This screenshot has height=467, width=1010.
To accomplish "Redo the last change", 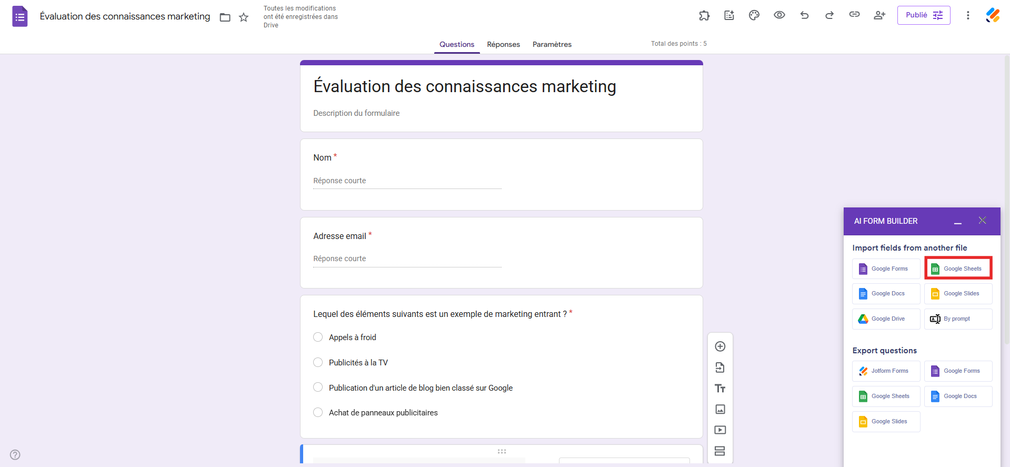I will [x=829, y=15].
